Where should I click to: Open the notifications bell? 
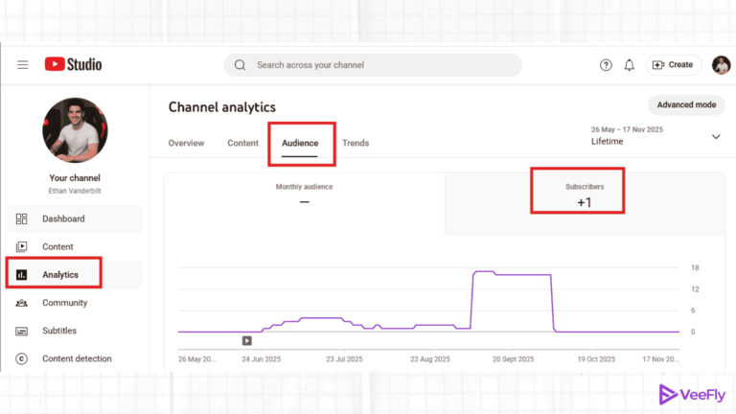pyautogui.click(x=630, y=65)
